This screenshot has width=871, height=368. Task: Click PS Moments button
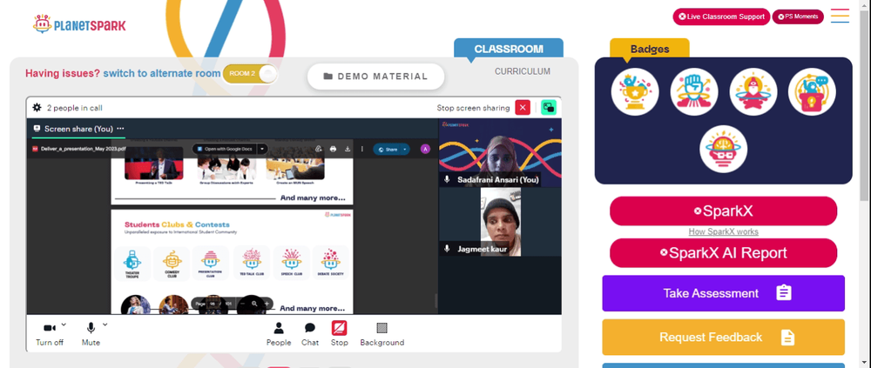tap(798, 17)
